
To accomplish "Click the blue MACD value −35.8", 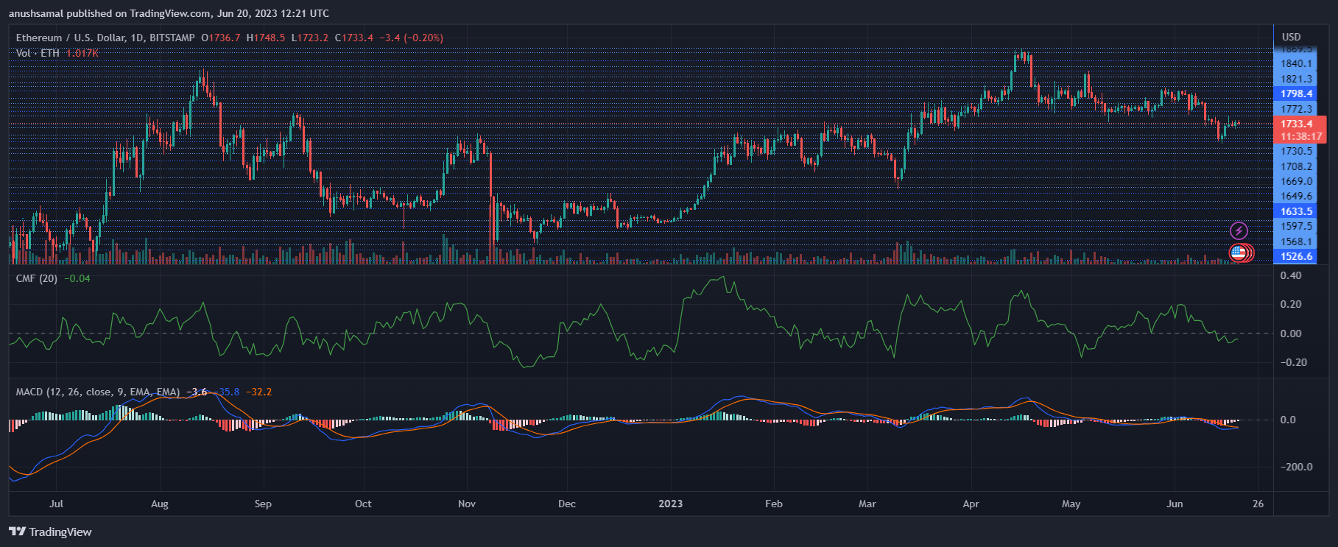I will click(227, 392).
